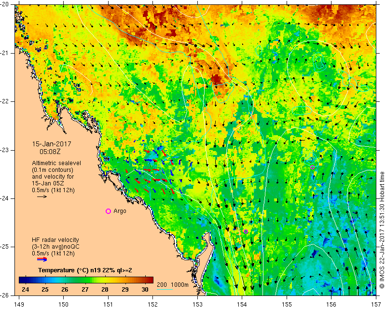Click the 'Temperature (°C) n19 22% ql>=2' title
386x309 pixels.
[x=85, y=270]
